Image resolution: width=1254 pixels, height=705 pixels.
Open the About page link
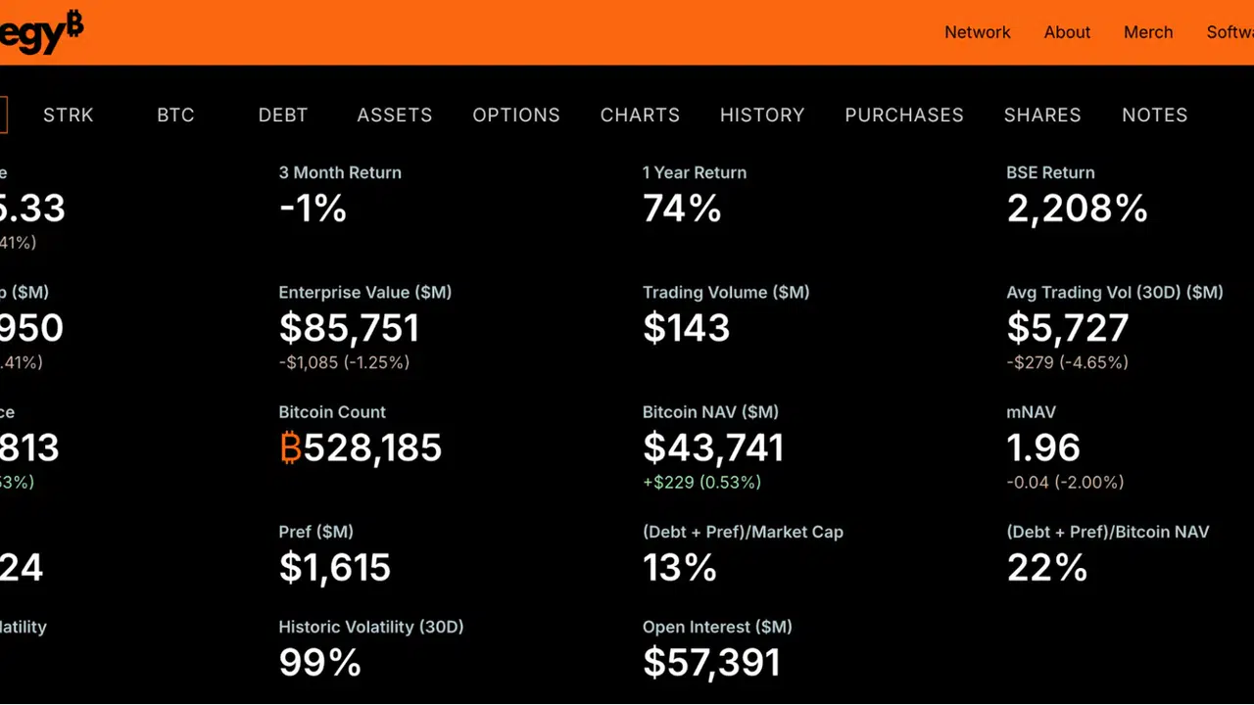point(1067,32)
